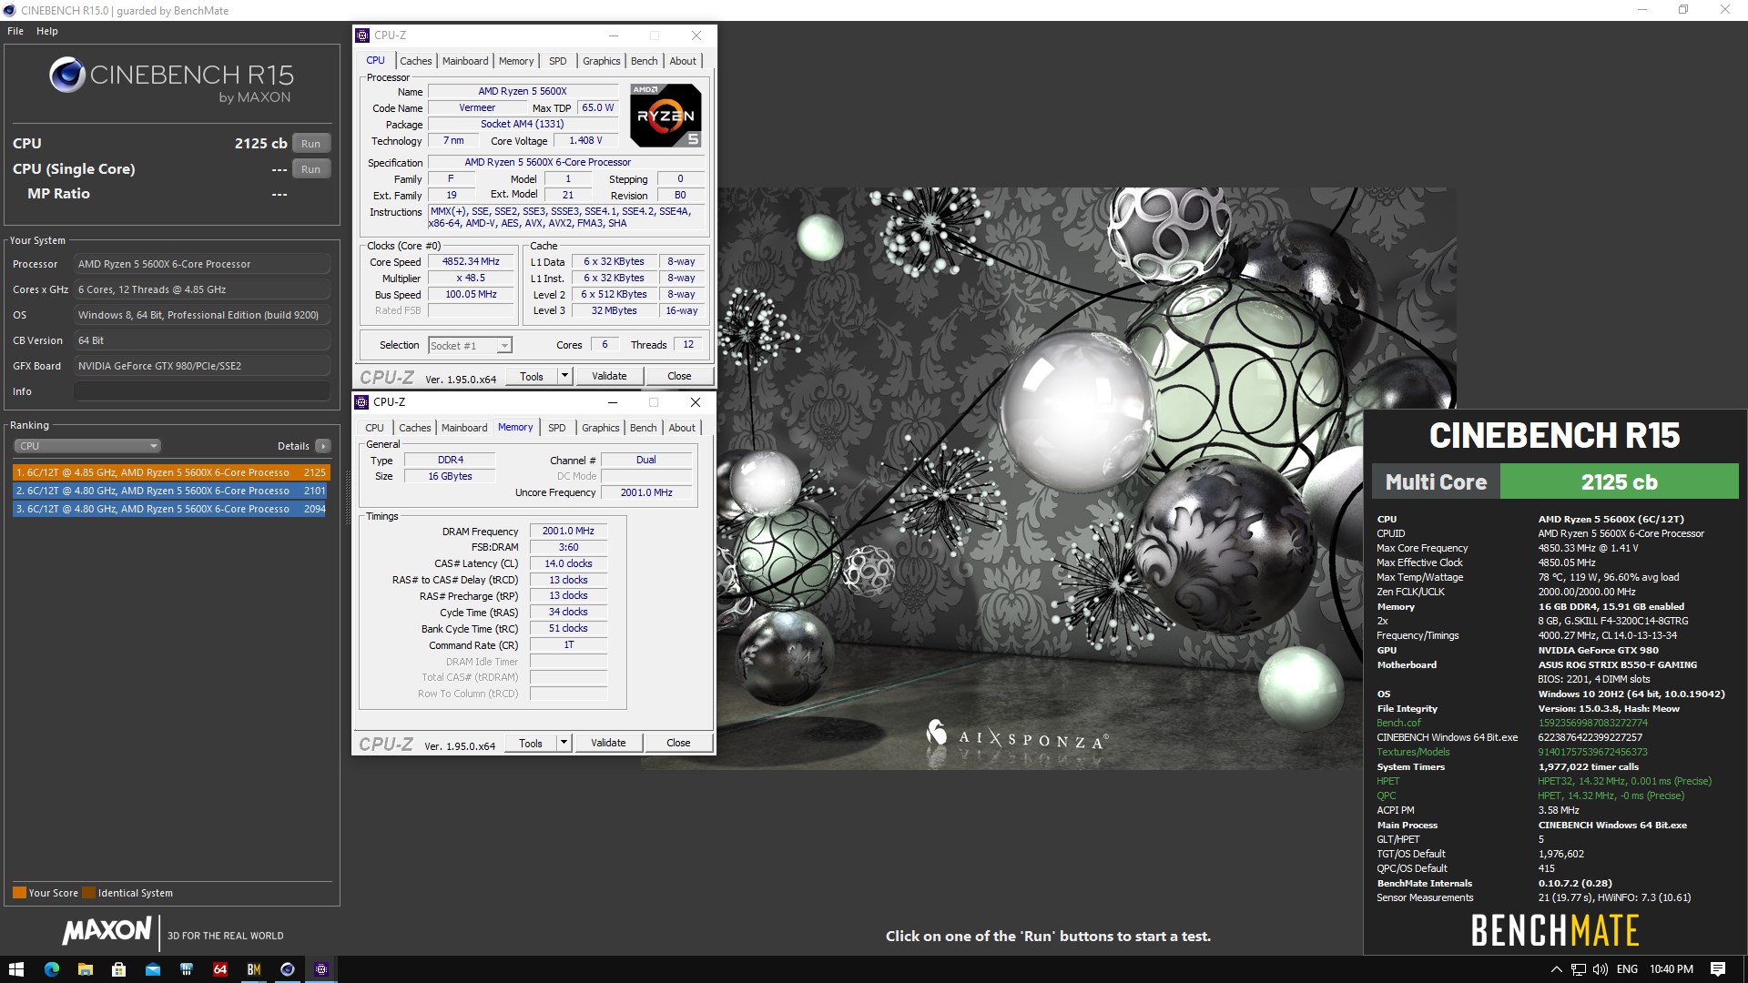The width and height of the screenshot is (1748, 983).
Task: Open Microsoft Store from the taskbar
Action: click(x=118, y=969)
